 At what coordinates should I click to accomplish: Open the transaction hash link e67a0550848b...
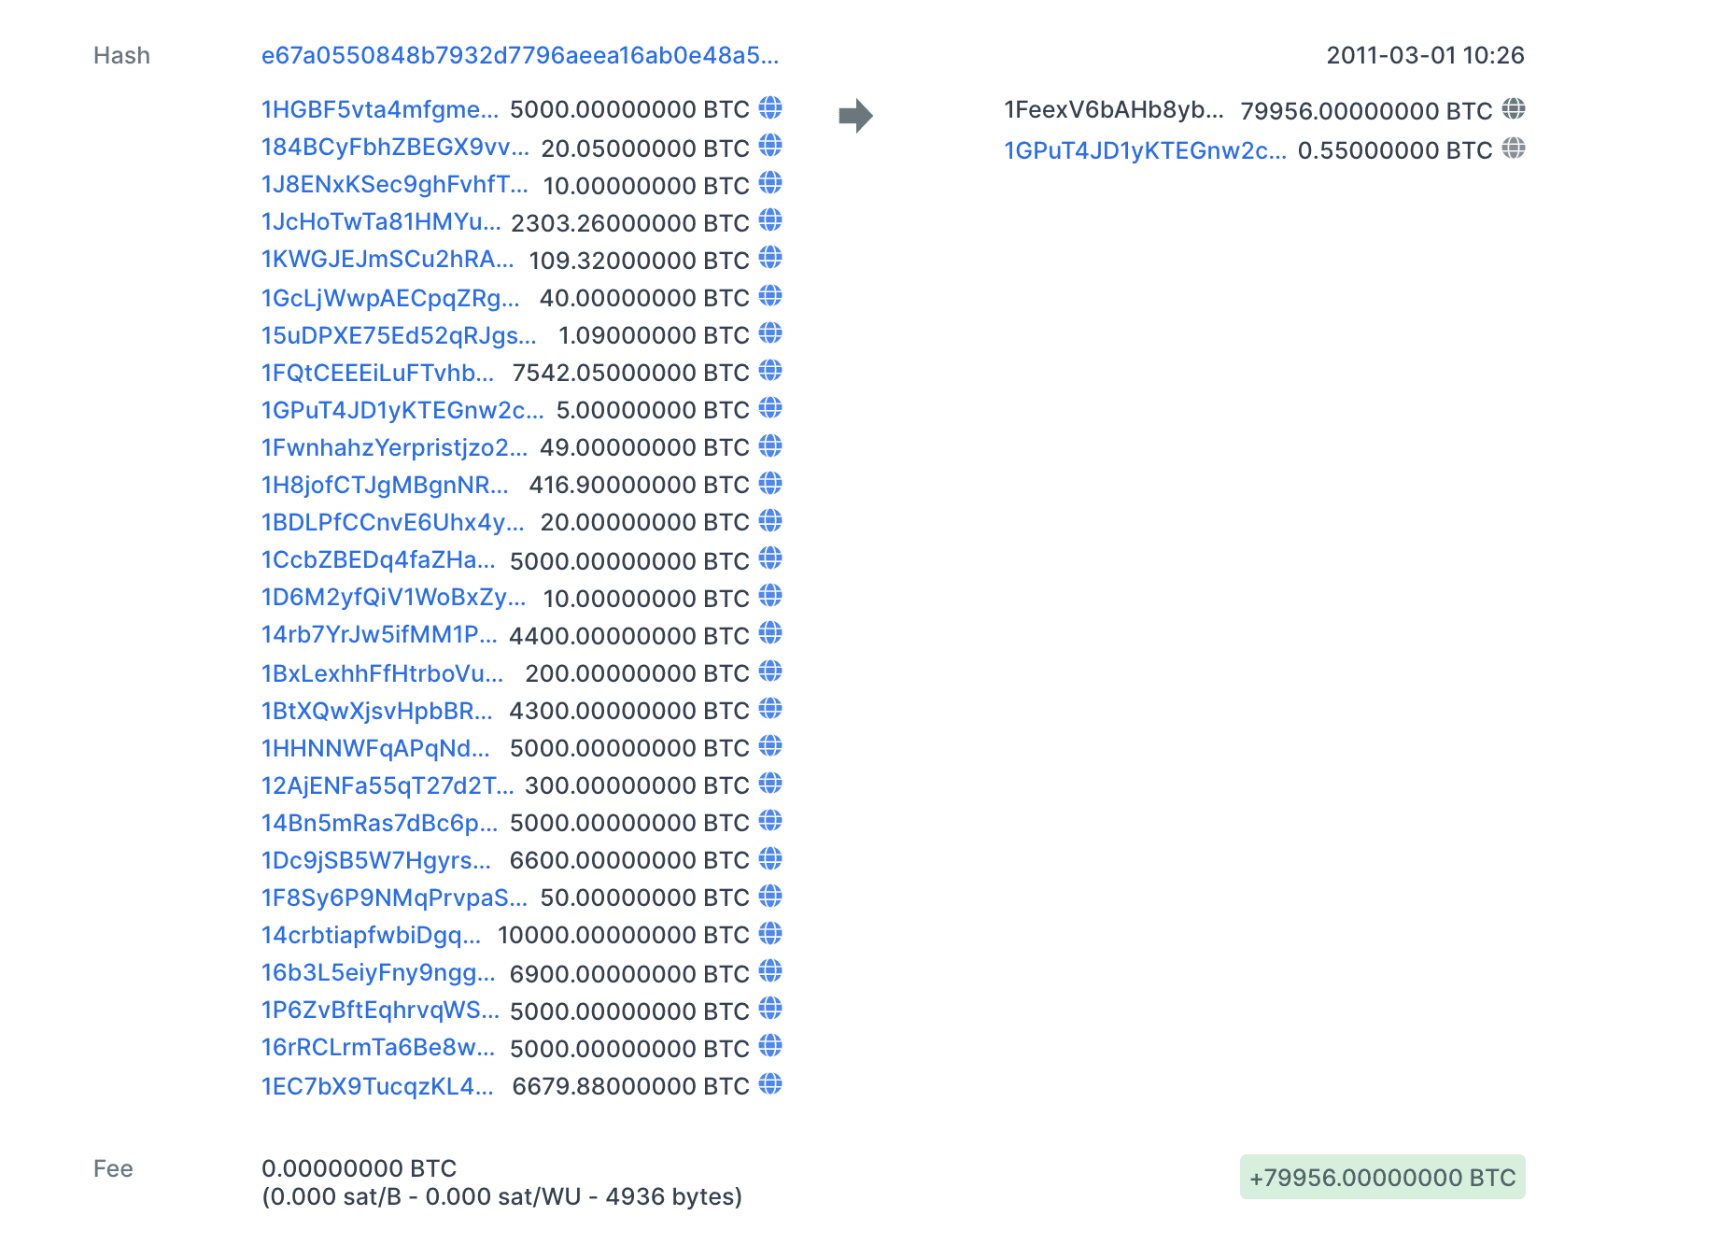click(520, 56)
